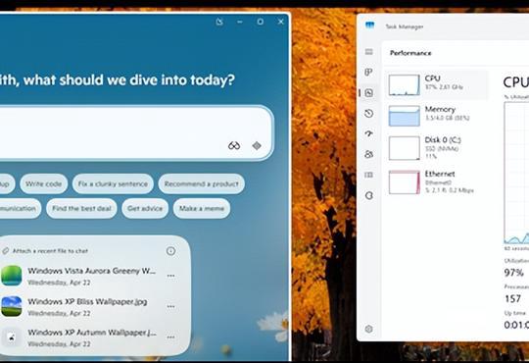Screen dimensions: 529x363
Task: Click the Performance heading in Task Manager
Action: tap(410, 53)
